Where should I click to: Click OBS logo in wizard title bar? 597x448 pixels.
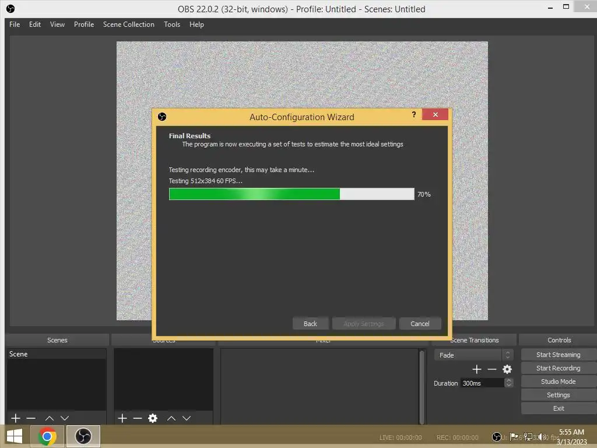pos(162,117)
